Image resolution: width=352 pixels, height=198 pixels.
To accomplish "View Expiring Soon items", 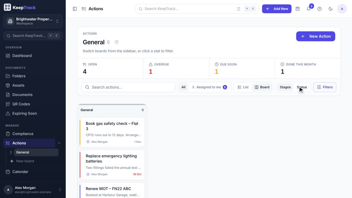I will (x=33, y=114).
